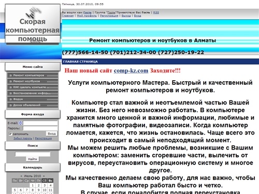Click the Найти search button

click(x=33, y=159)
